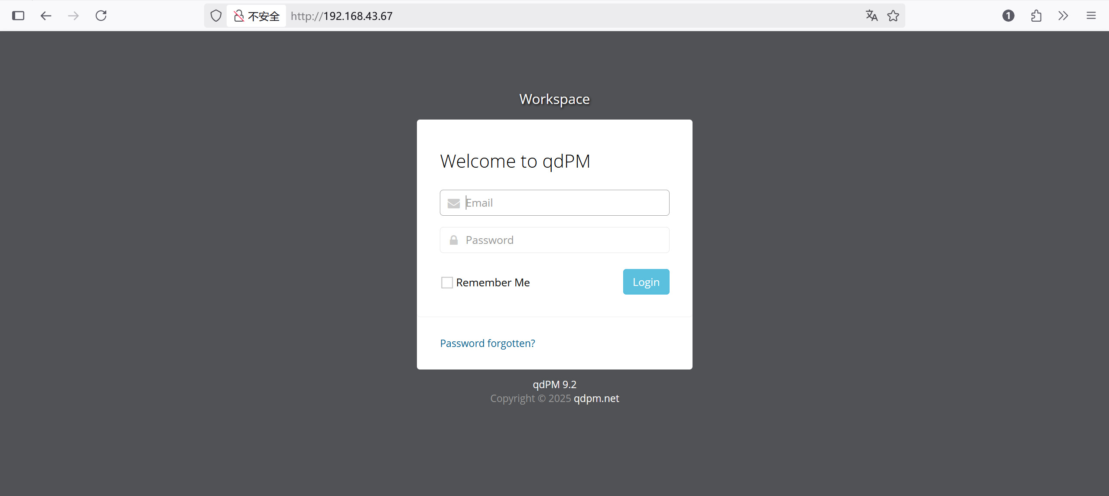
Task: Focus the Password input field
Action: (554, 240)
